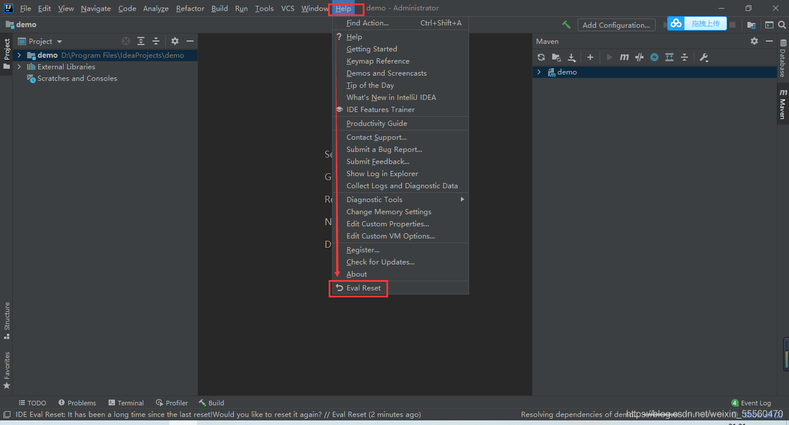Open Event Log in status bar

[751, 403]
